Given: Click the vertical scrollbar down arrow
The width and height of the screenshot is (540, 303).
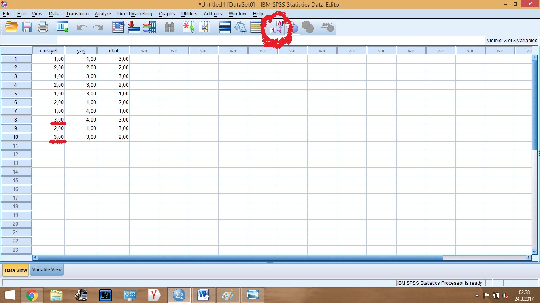Looking at the screenshot, I should [x=535, y=251].
